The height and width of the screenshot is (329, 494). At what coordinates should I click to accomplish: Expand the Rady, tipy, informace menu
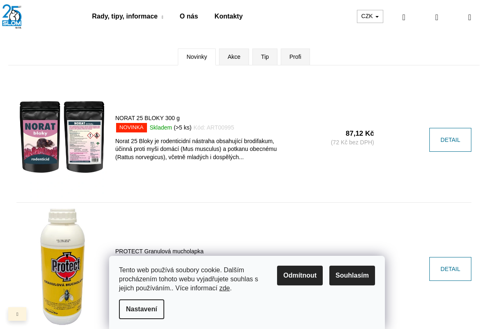[x=127, y=16]
